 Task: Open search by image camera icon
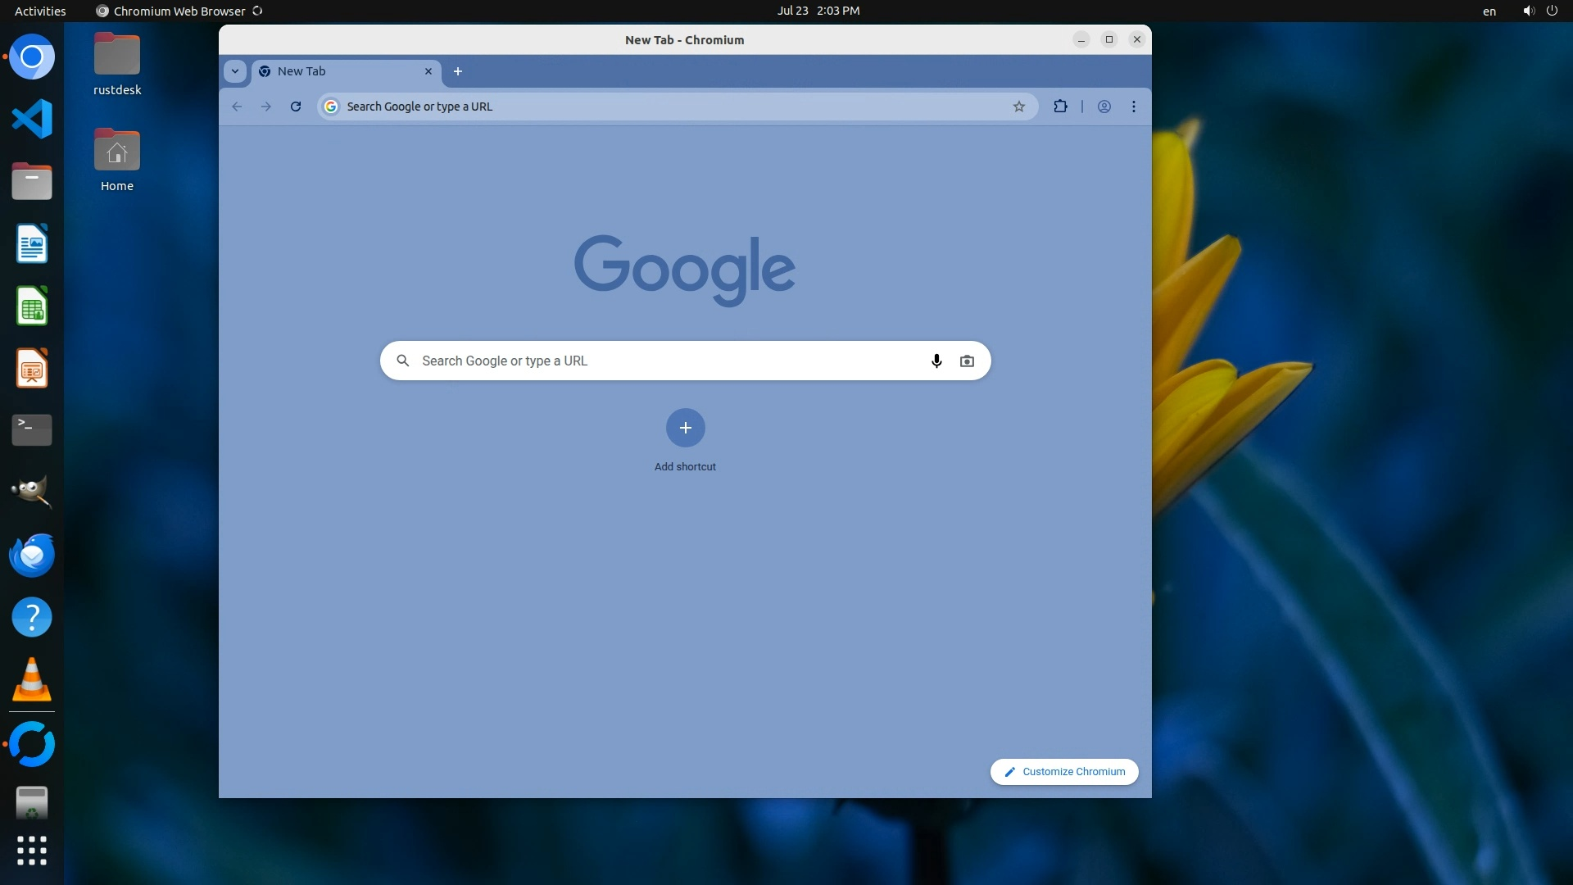coord(967,361)
